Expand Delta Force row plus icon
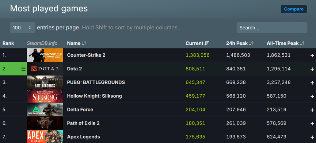 [x=312, y=110]
